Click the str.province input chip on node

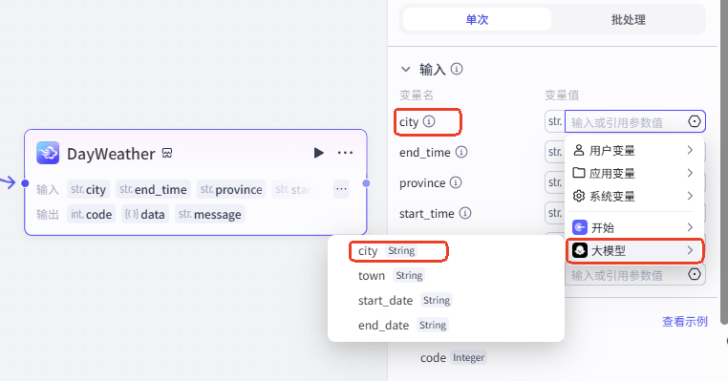[x=231, y=189]
